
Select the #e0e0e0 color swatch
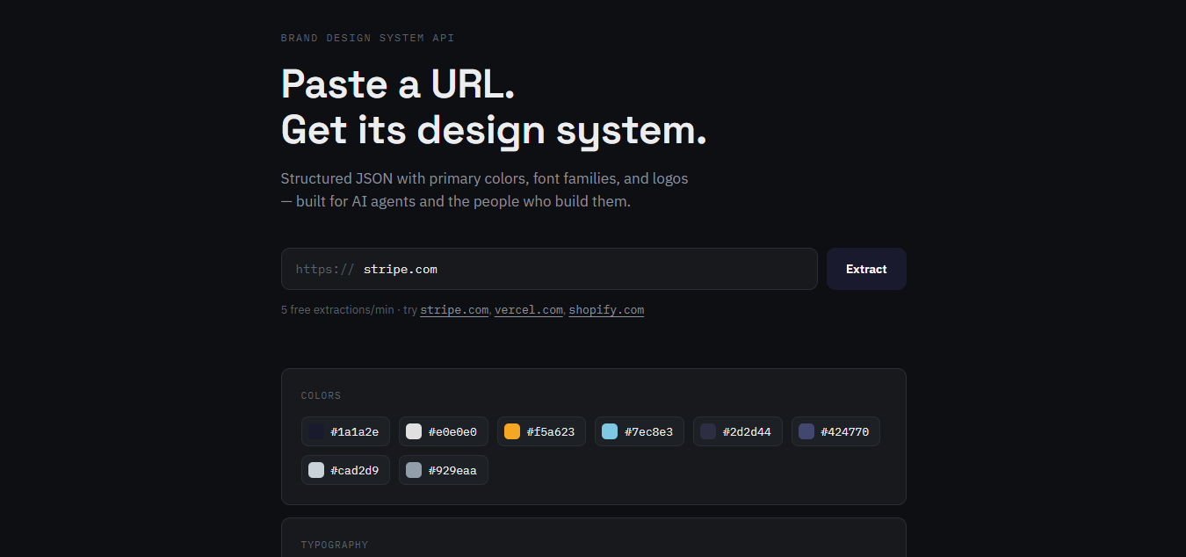pos(444,431)
